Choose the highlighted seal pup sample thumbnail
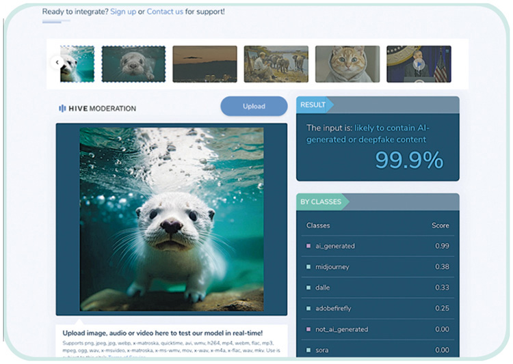513x364 pixels. 133,64
